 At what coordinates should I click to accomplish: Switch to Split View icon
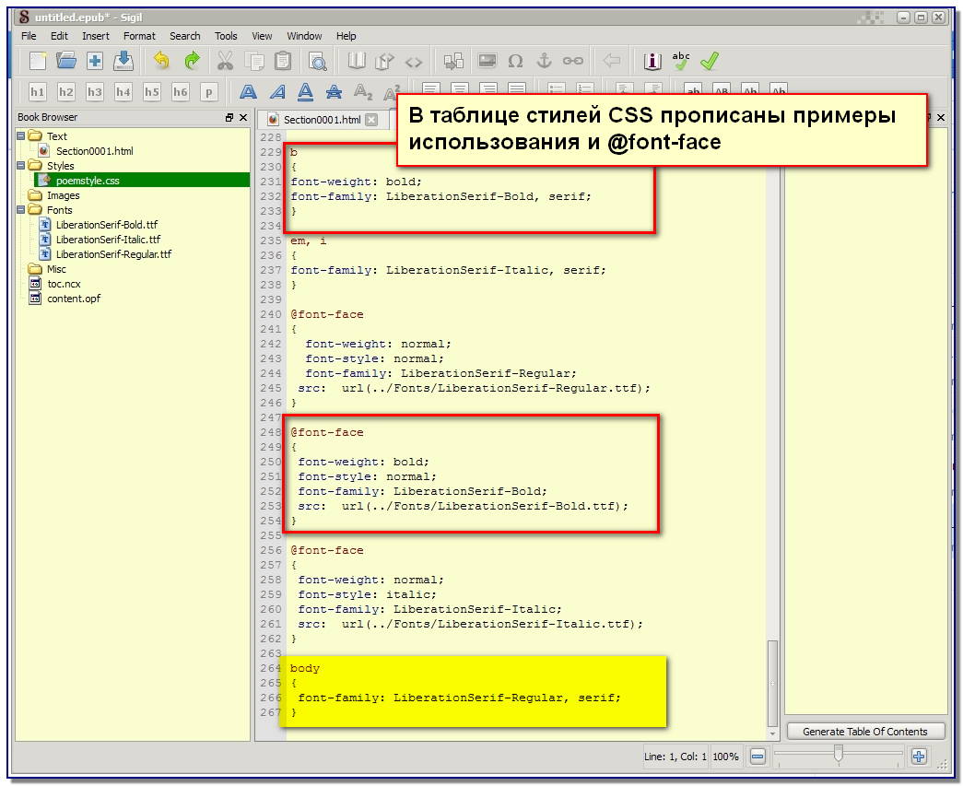pos(384,61)
